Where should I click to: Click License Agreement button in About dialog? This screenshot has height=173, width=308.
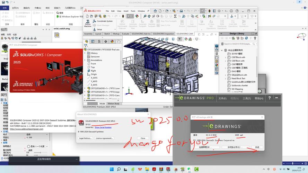point(104,138)
